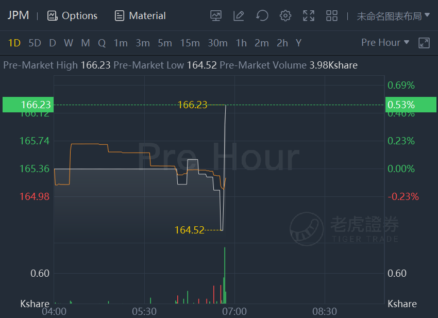This screenshot has height=318, width=438.
Task: Open the 未命名图表布局 layout dropdown
Action: (393, 16)
